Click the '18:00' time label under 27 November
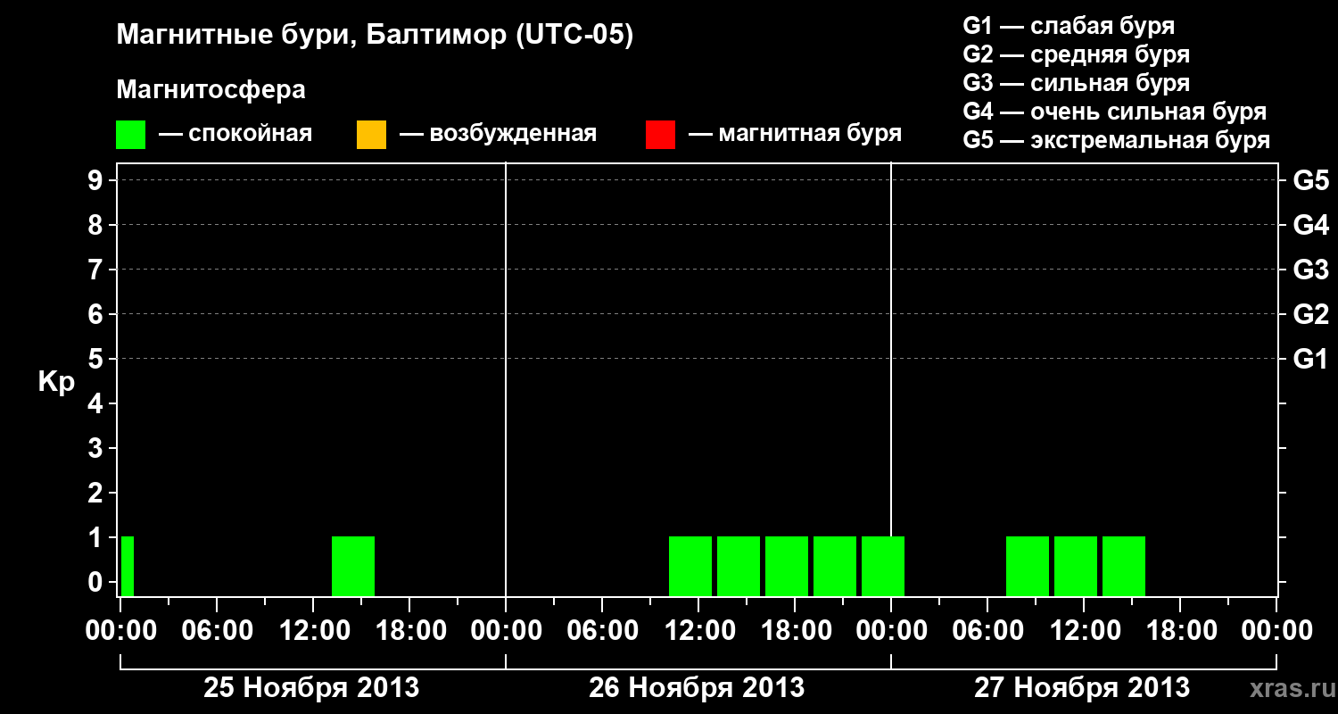This screenshot has width=1338, height=714. pyautogui.click(x=1180, y=631)
